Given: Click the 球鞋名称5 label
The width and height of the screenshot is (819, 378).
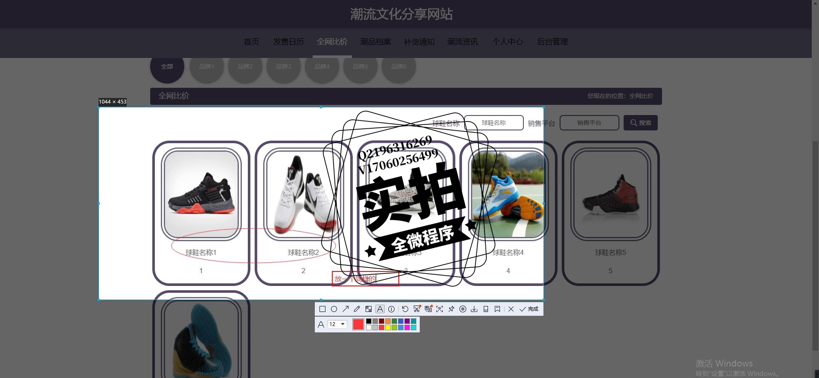Looking at the screenshot, I should point(610,253).
